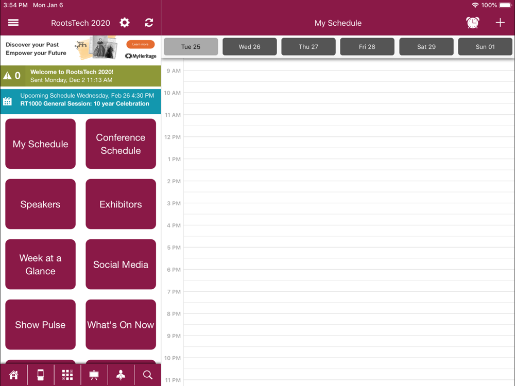Open the mobile device icon in bottom bar
This screenshot has width=515, height=386.
click(40, 375)
